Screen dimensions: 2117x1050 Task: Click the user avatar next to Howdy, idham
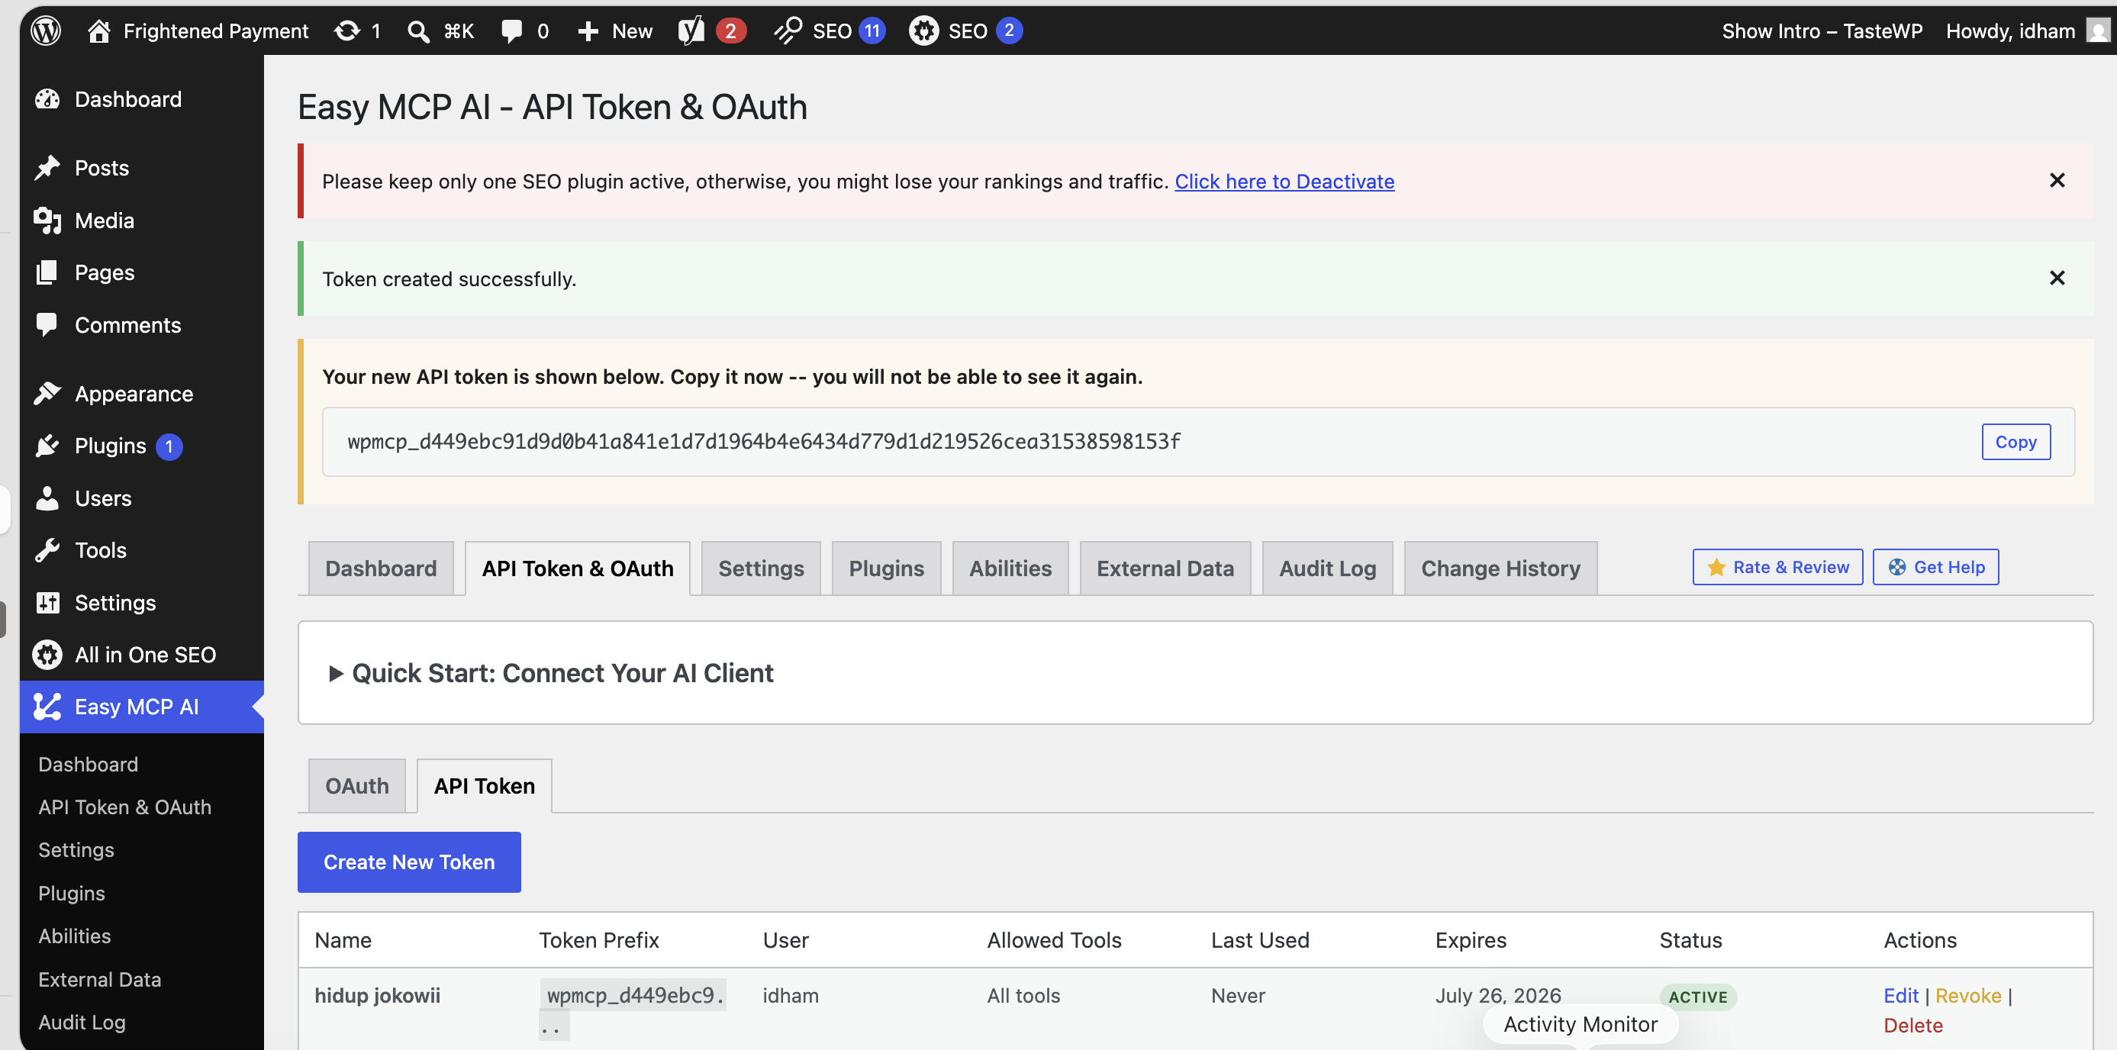(x=2098, y=31)
